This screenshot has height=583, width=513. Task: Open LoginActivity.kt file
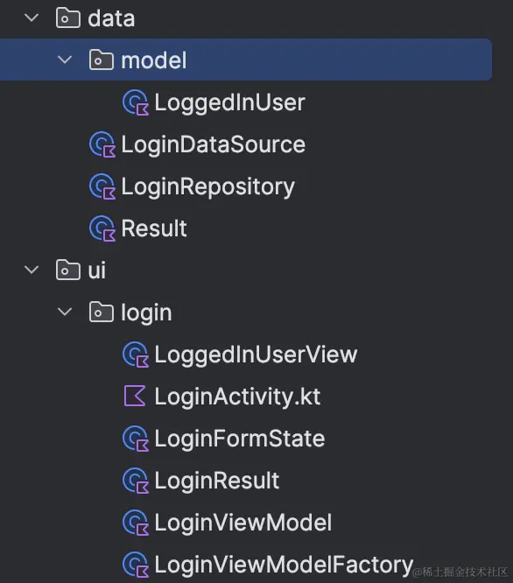(x=237, y=397)
